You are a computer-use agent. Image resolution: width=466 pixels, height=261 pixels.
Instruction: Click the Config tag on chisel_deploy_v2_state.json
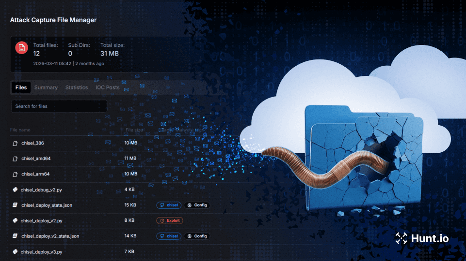pyautogui.click(x=197, y=236)
